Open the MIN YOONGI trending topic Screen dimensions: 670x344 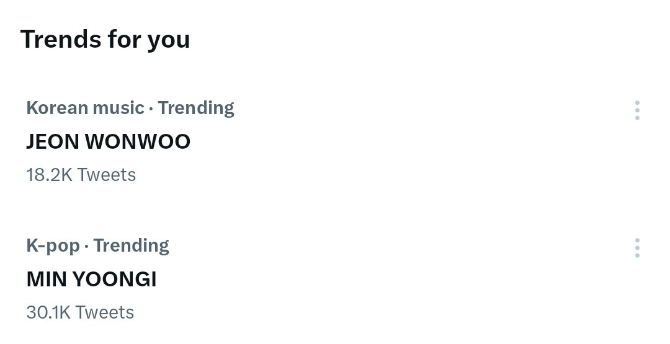click(91, 279)
